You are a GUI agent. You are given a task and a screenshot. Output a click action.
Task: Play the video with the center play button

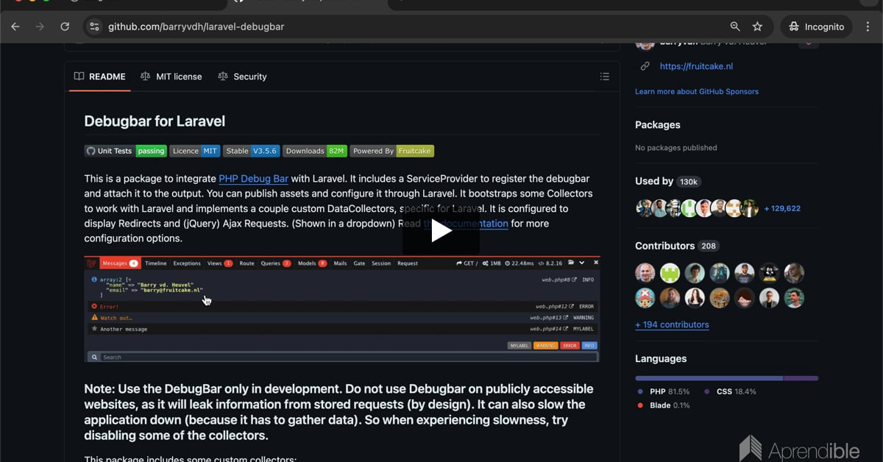pos(441,231)
